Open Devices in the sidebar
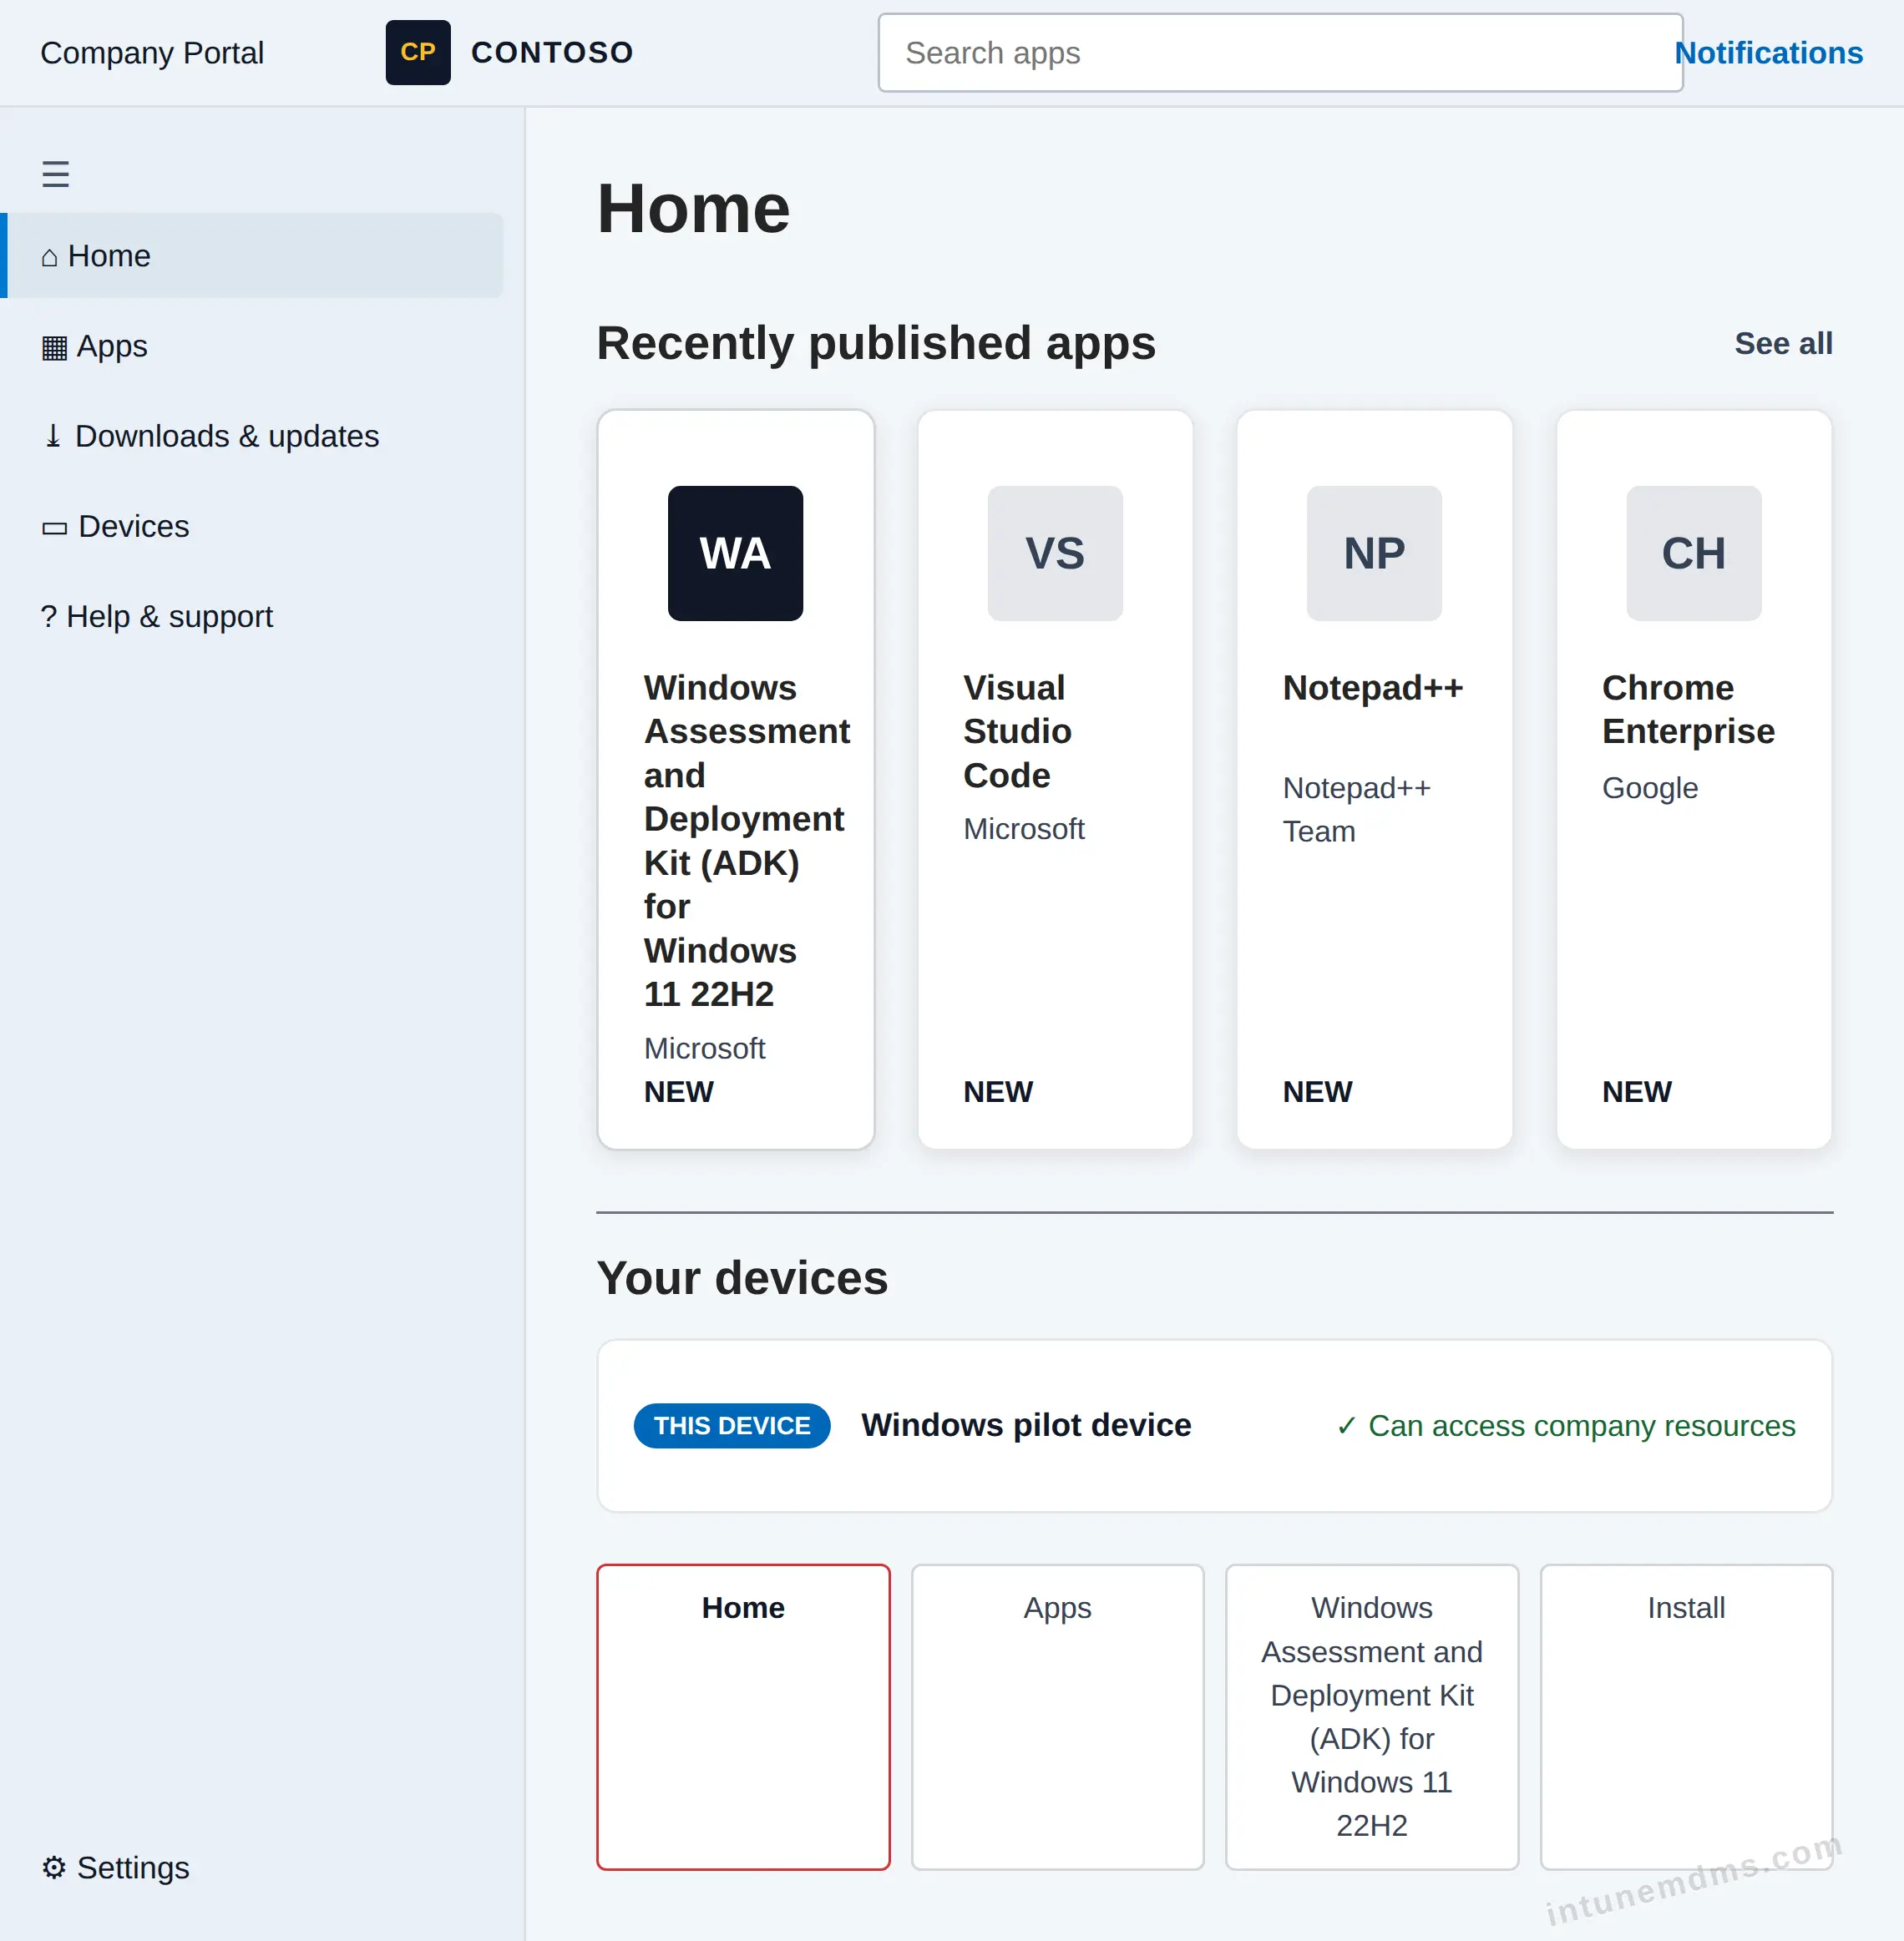 115,526
